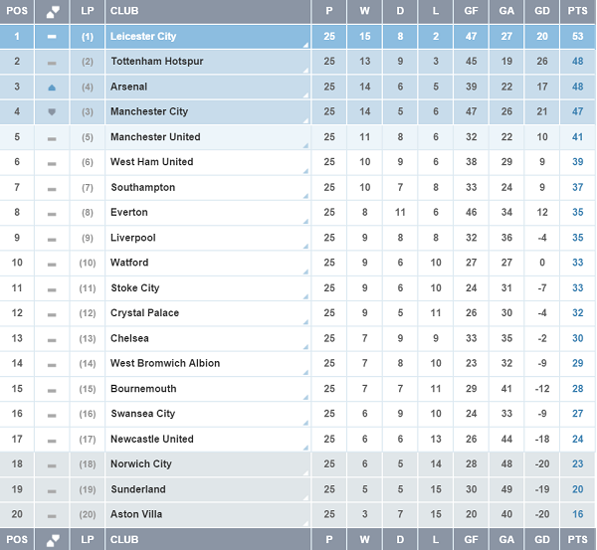597x550 pixels.
Task: Click Chelsea's no-movement dash icon
Action: (52, 339)
